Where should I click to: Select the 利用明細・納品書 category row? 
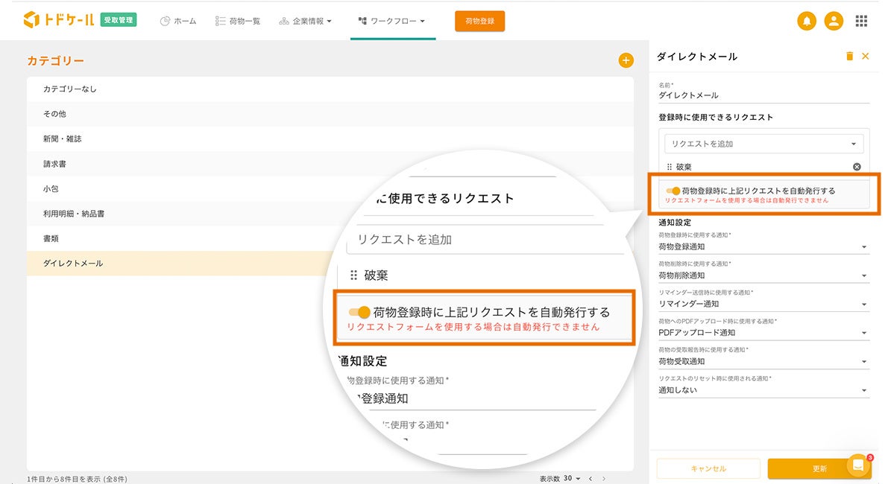tap(330, 214)
